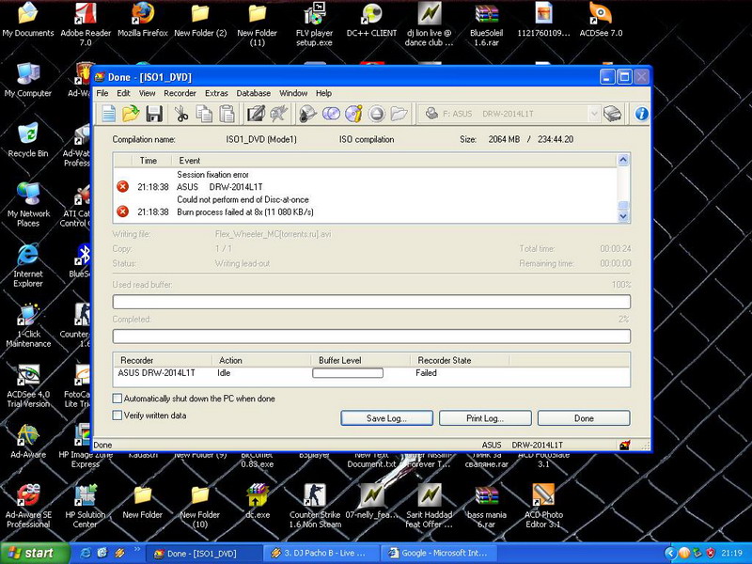Click the blue Info icon in toolbar
Image resolution: width=752 pixels, height=564 pixels.
642,114
